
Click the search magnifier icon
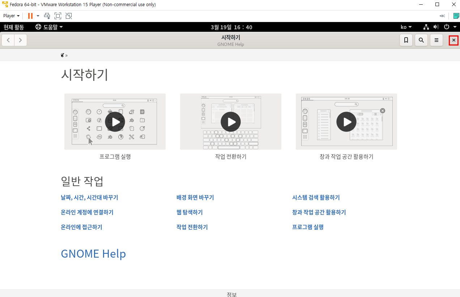click(421, 40)
